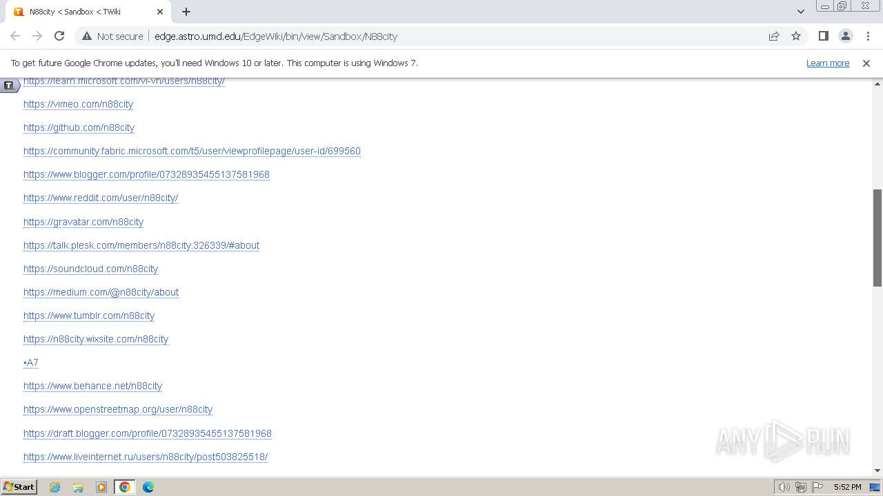
Task: Click the scrollbar down arrow
Action: 877,471
